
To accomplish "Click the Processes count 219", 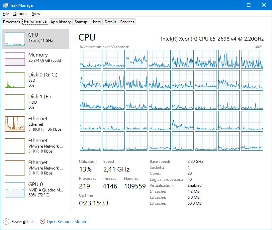I will pyautogui.click(x=84, y=186).
